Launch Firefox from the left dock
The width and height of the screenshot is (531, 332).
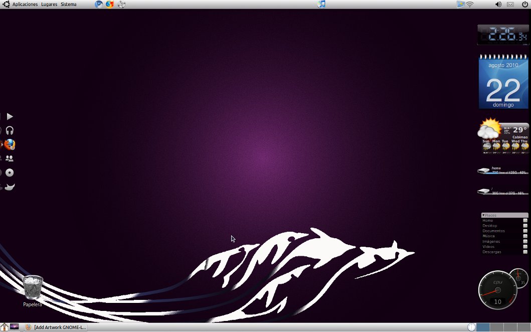[x=10, y=144]
